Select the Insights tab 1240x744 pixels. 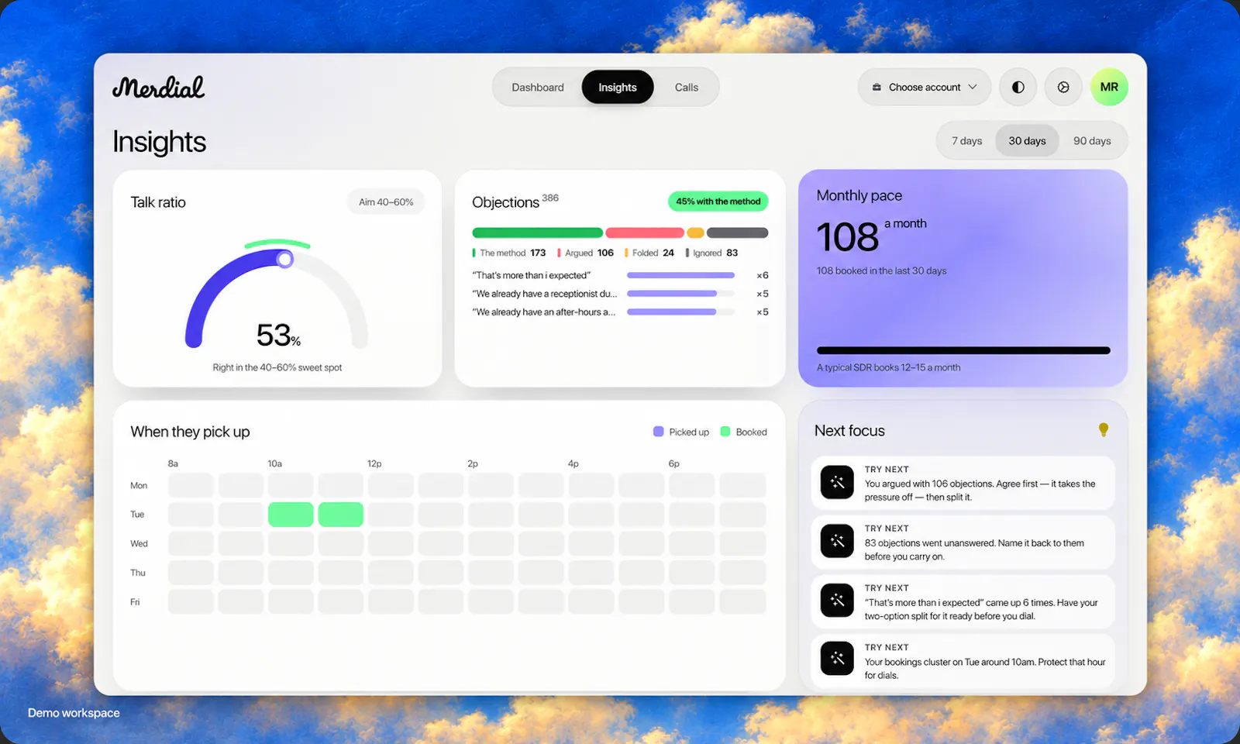(x=618, y=87)
